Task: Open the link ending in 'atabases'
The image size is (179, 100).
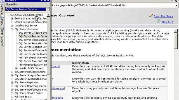Action: 57,98
